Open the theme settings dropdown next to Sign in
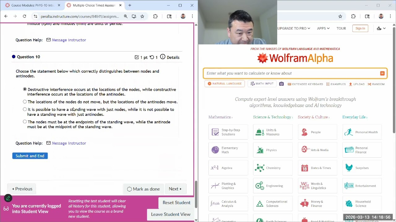396x222 pixels. point(381,28)
